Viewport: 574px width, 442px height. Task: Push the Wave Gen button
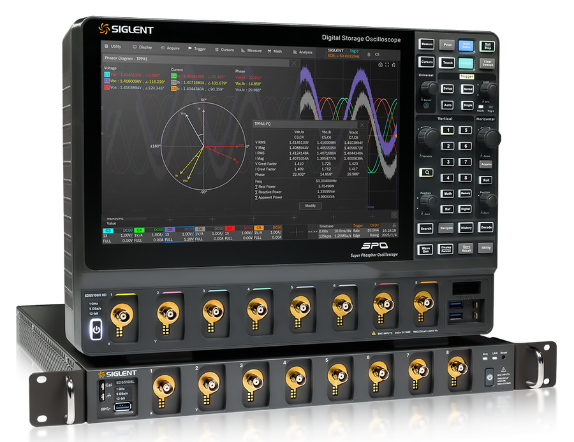point(425,250)
